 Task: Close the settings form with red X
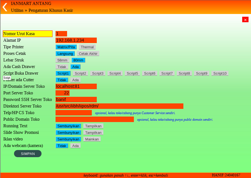coord(245,19)
